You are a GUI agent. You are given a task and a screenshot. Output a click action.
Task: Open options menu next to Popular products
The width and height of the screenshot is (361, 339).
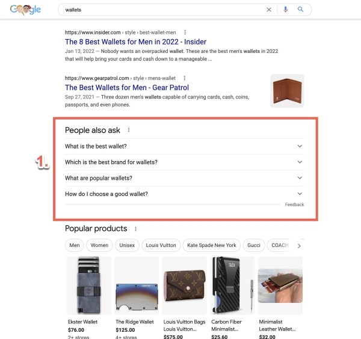point(135,229)
